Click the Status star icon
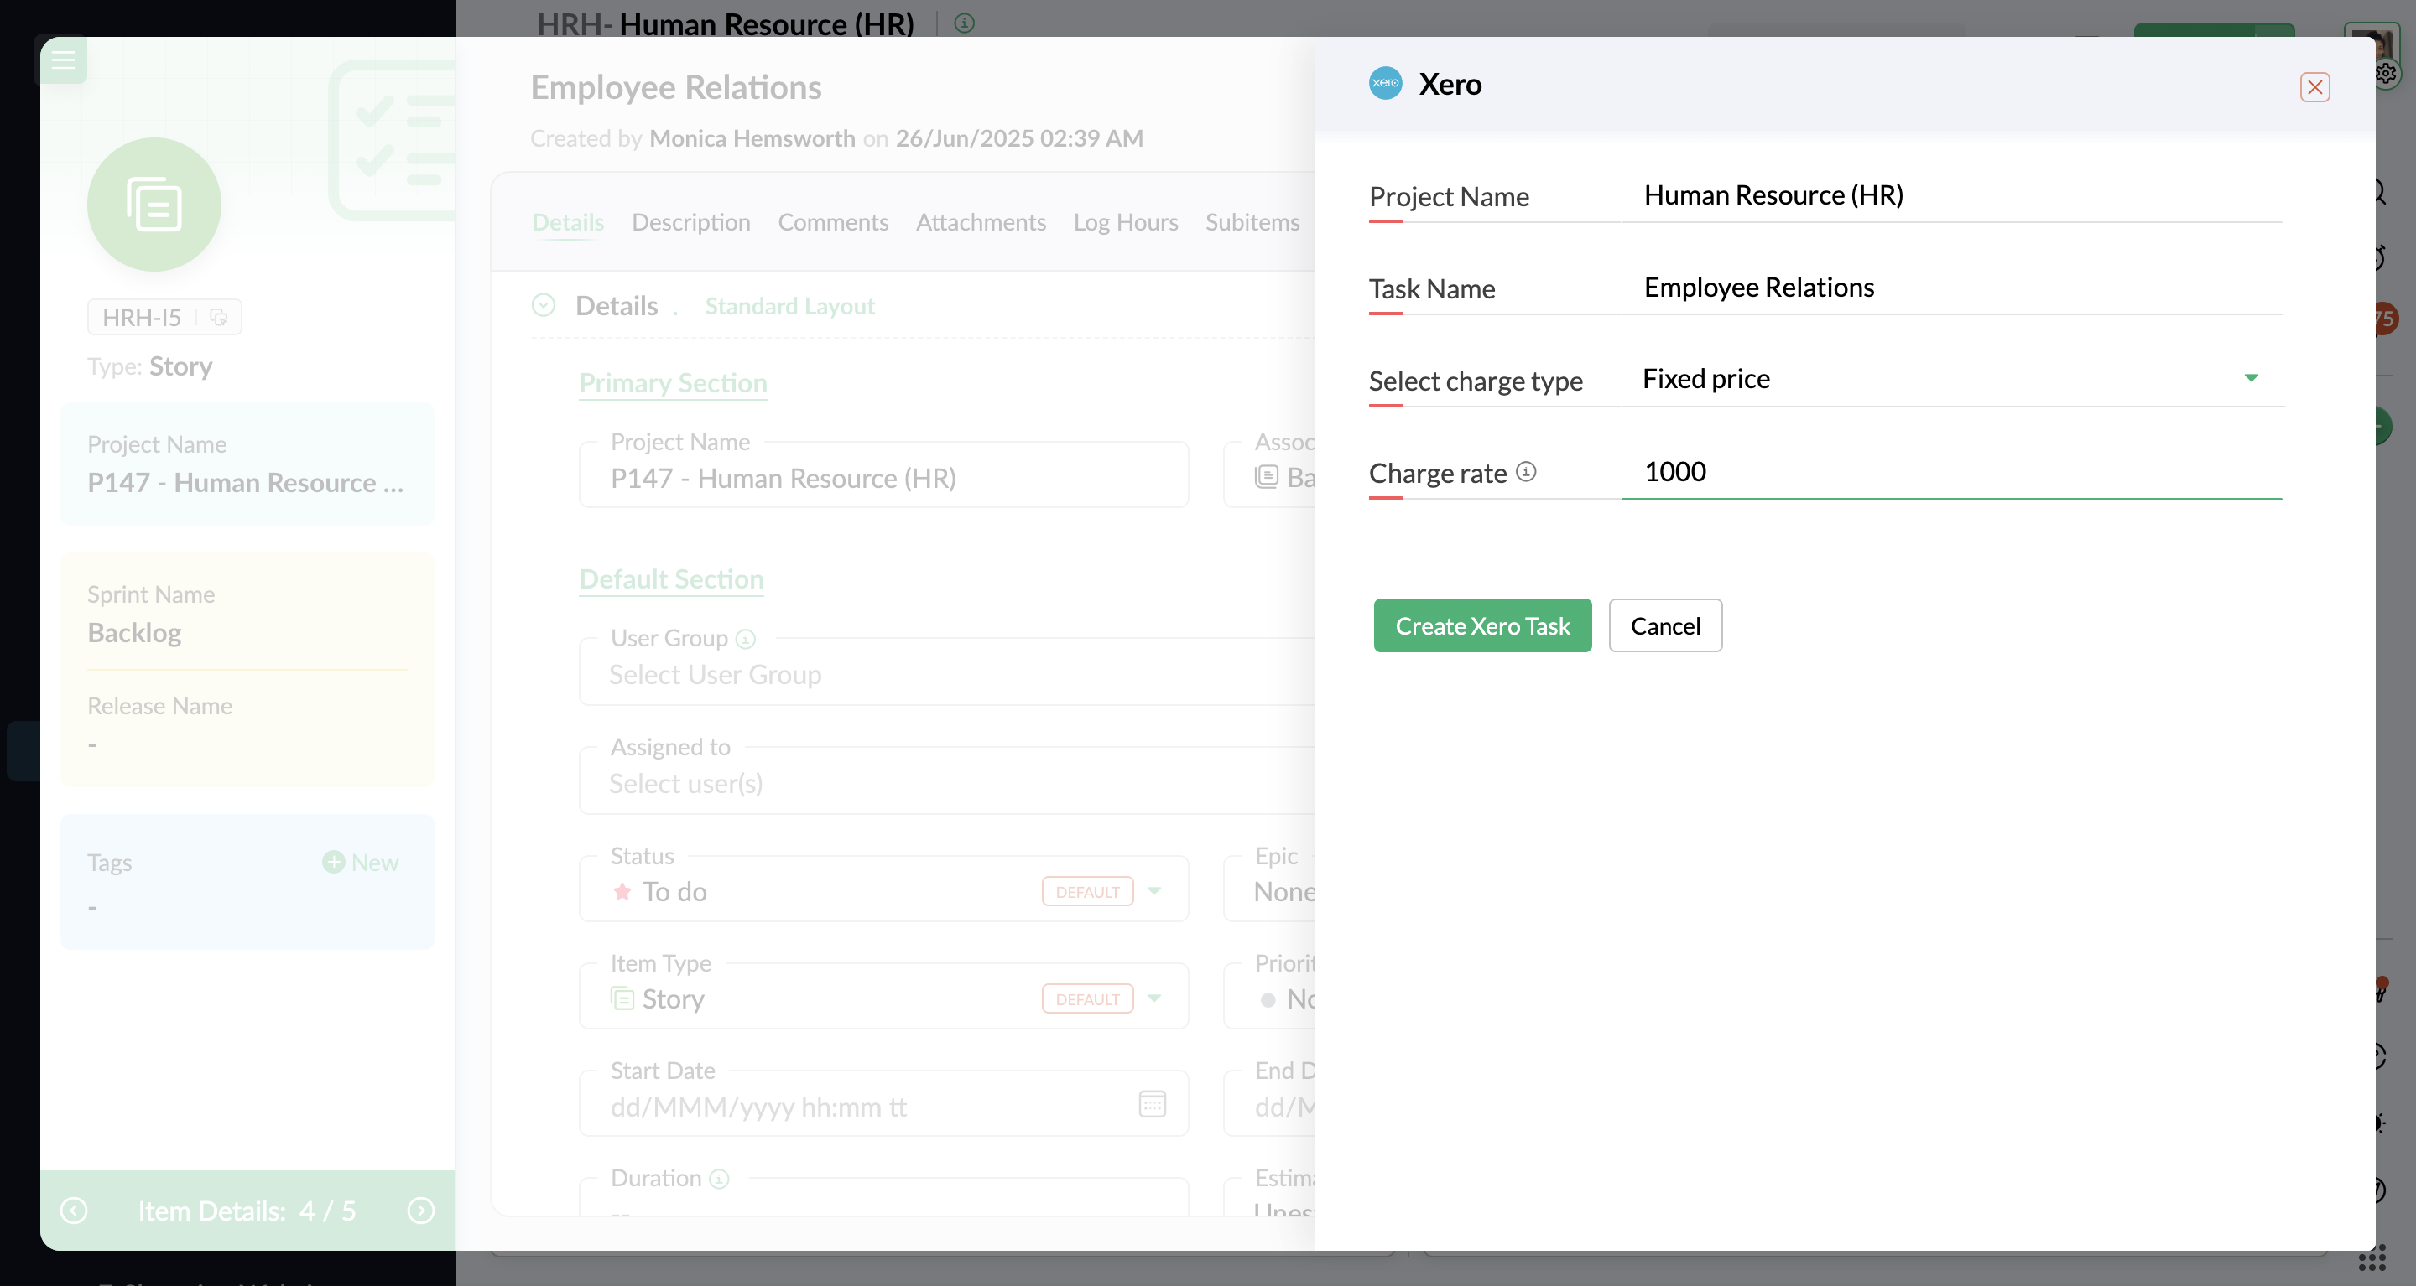2416x1286 pixels. point(622,891)
